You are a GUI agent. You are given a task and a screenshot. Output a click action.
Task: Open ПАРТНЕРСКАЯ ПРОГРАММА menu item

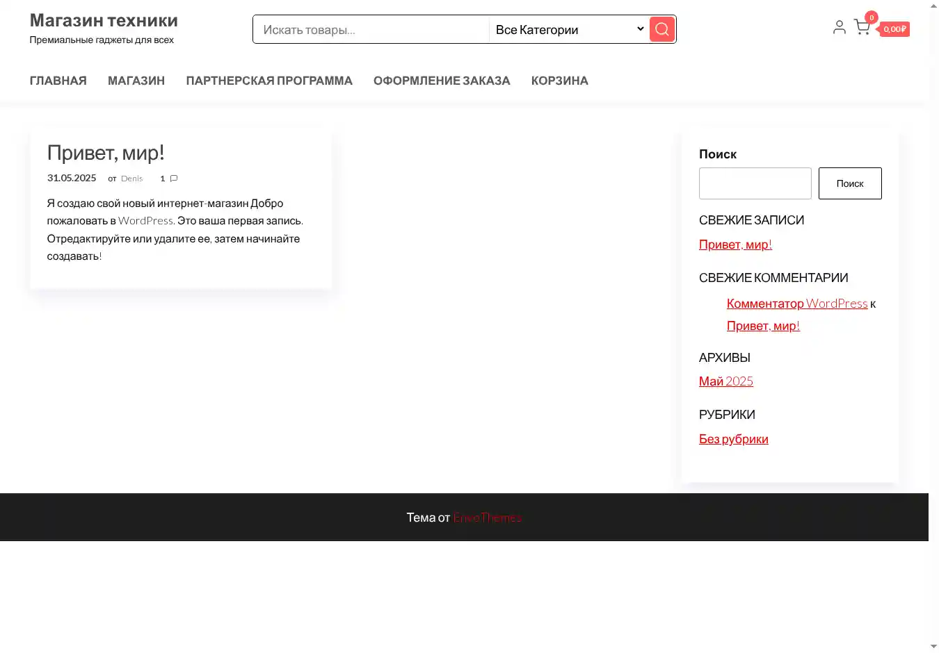point(269,81)
